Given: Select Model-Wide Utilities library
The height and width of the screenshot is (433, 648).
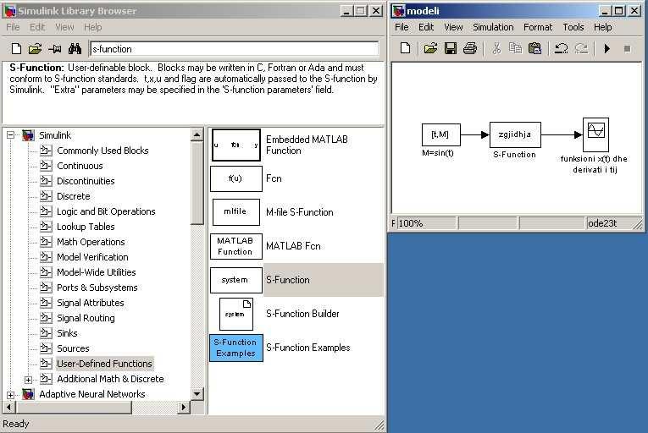Looking at the screenshot, I should pos(96,272).
